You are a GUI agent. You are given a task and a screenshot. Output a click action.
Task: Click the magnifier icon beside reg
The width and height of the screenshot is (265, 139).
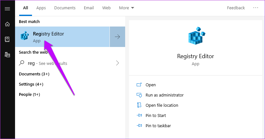pos(22,63)
